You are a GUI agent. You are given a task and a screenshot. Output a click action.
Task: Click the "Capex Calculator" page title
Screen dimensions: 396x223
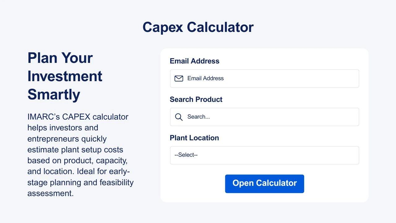pos(198,27)
